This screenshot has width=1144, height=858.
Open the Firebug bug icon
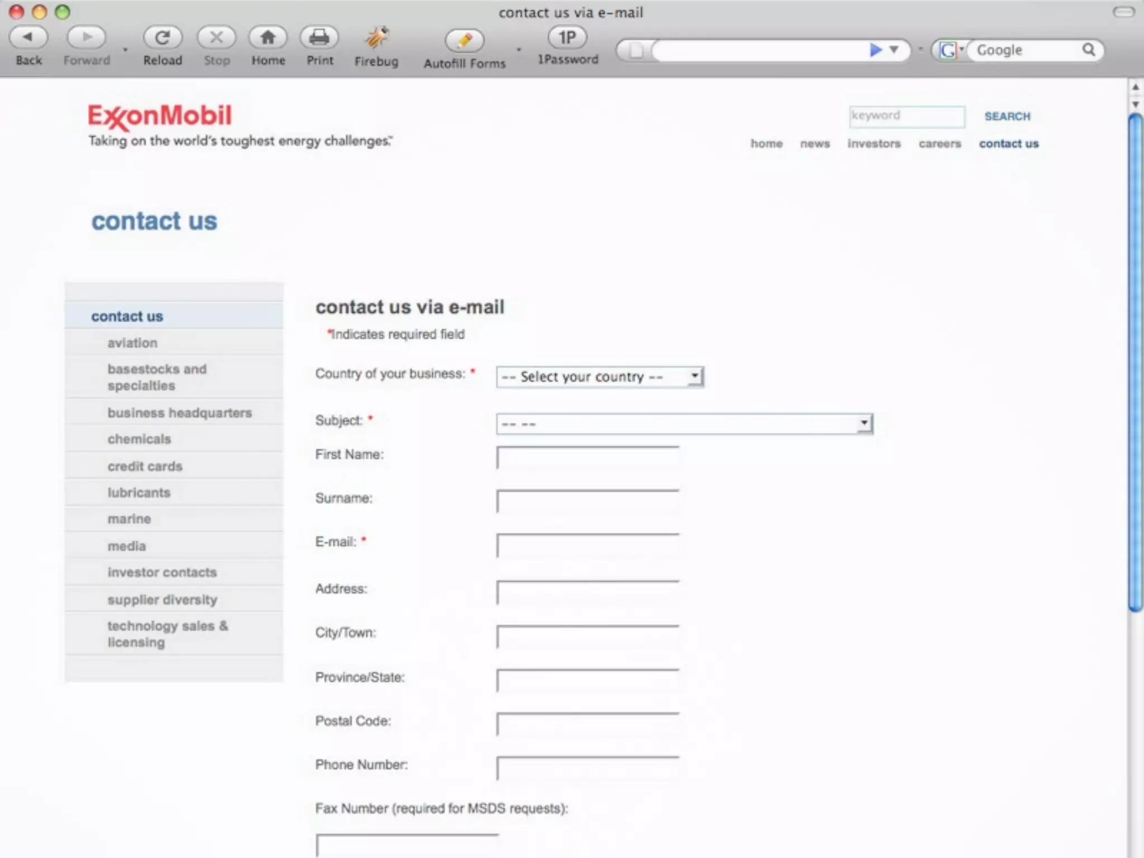(376, 38)
